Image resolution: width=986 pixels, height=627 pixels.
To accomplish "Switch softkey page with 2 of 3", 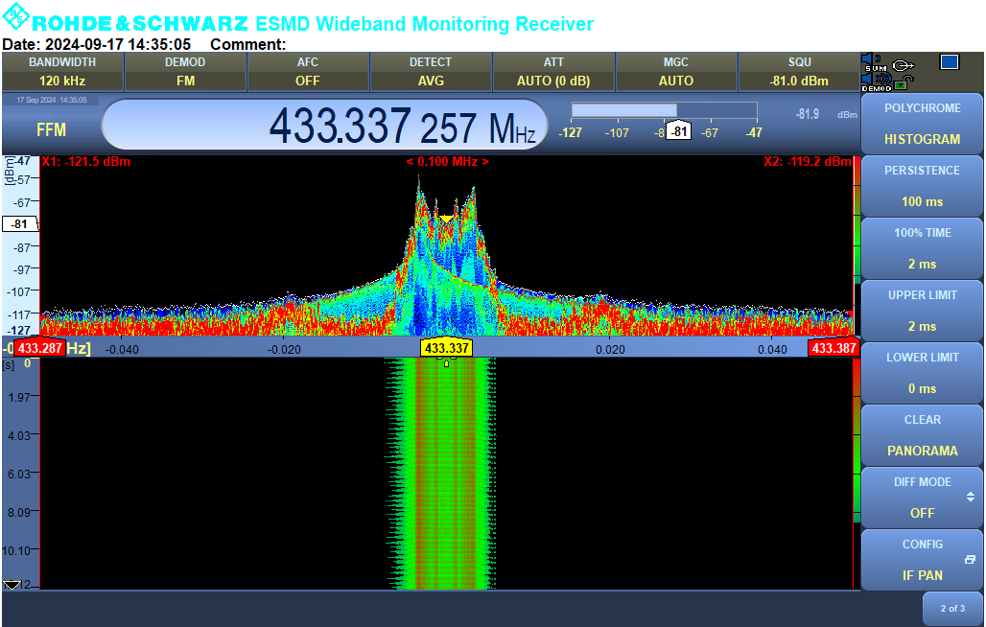I will click(x=952, y=608).
